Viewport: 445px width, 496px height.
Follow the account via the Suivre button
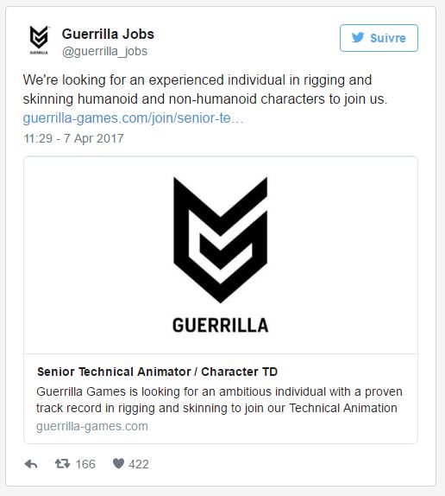click(x=379, y=38)
